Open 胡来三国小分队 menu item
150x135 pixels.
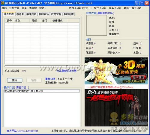click(133, 8)
